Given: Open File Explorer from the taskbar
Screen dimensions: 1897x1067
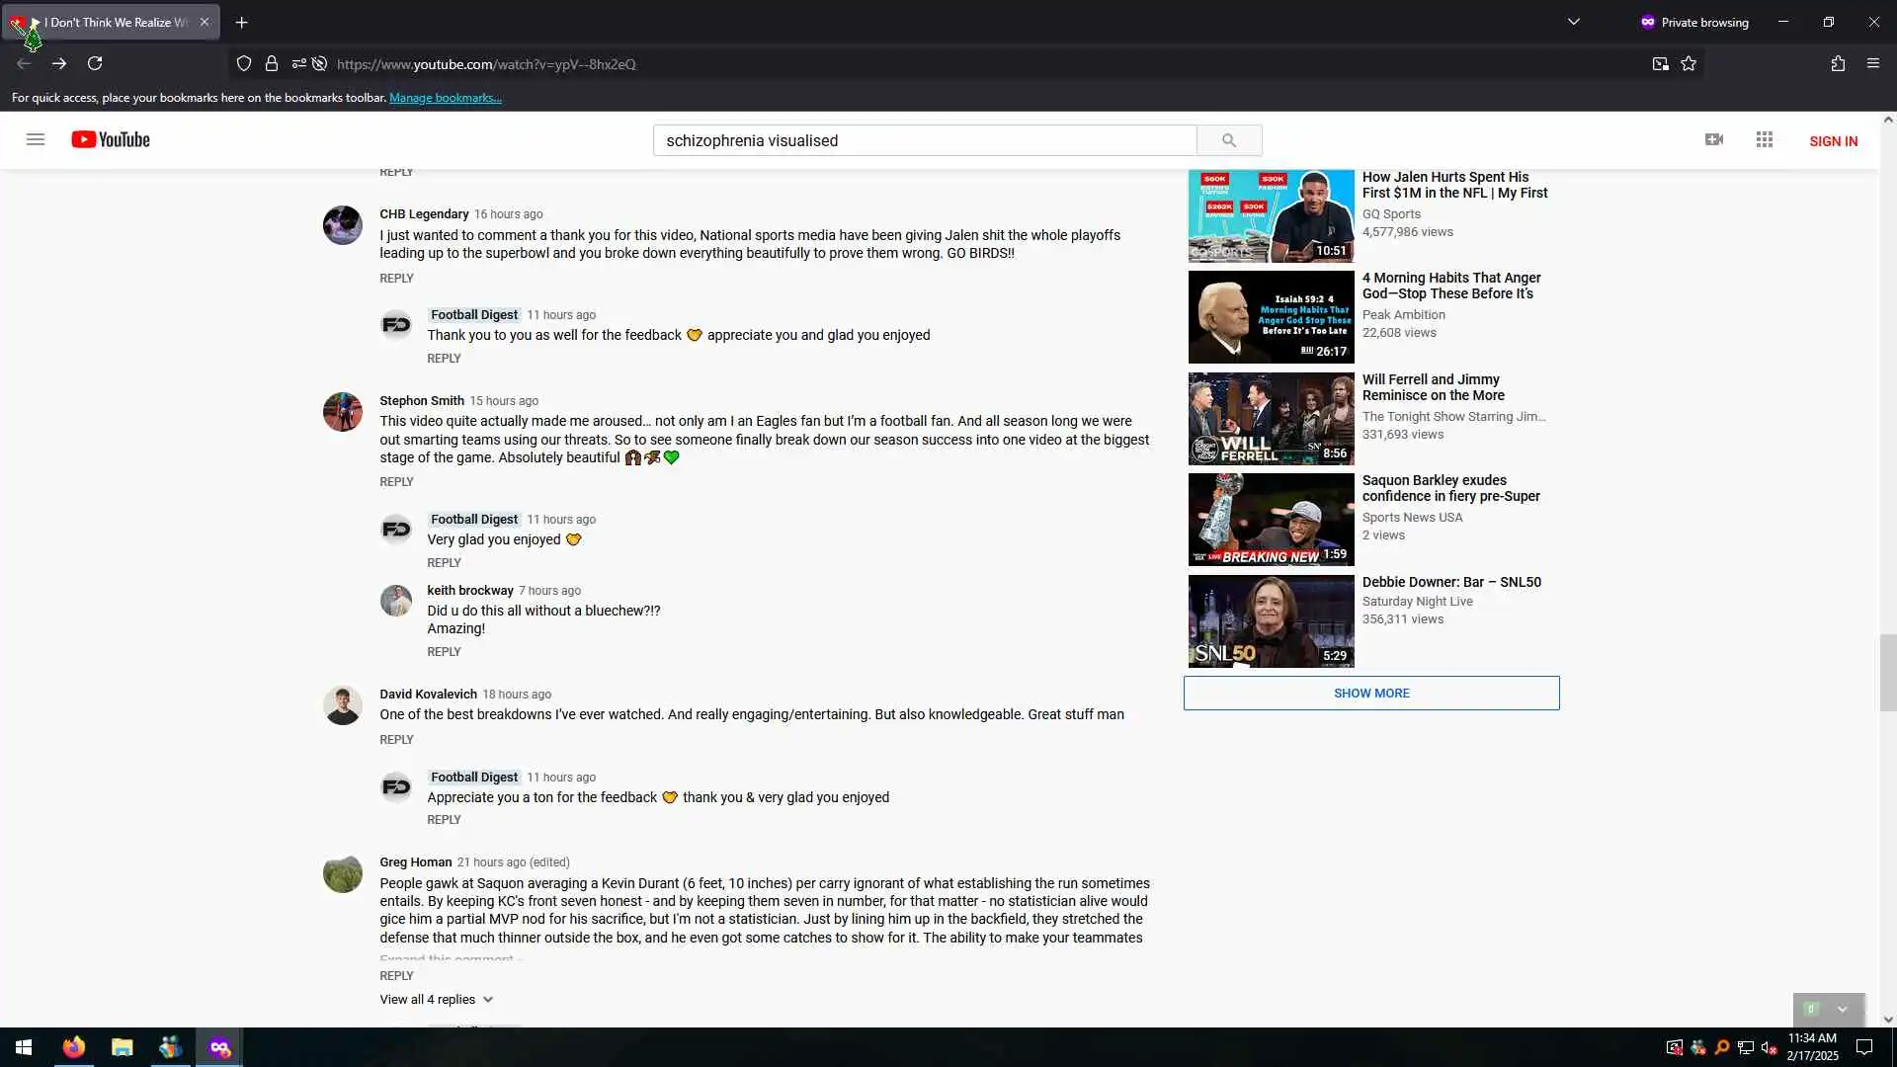Looking at the screenshot, I should [x=123, y=1047].
